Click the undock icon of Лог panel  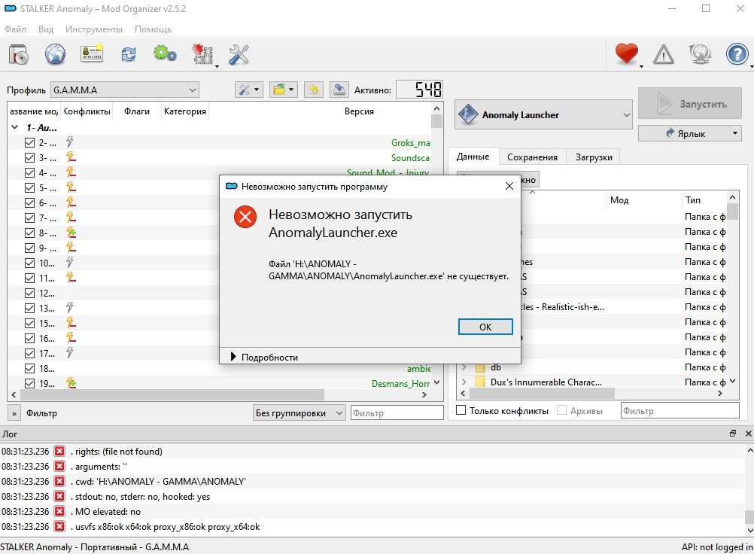[733, 434]
